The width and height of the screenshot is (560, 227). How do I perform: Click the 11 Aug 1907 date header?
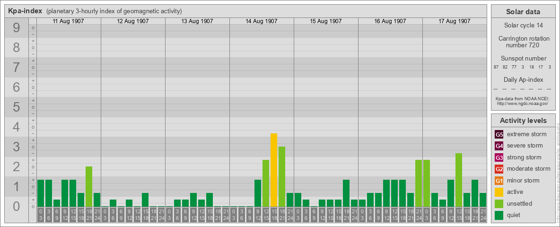[68, 21]
